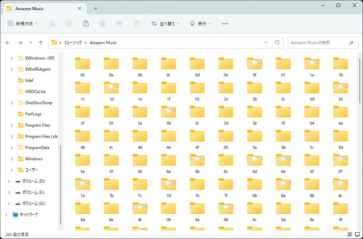The width and height of the screenshot is (363, 239).
Task: Select the folder named 2a
Action: pos(226,91)
